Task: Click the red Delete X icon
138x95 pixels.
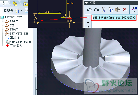Action: [x=125, y=9]
